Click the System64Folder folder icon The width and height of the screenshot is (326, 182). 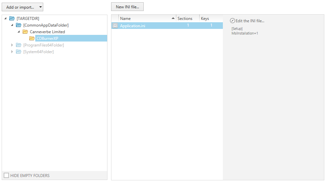[19, 52]
